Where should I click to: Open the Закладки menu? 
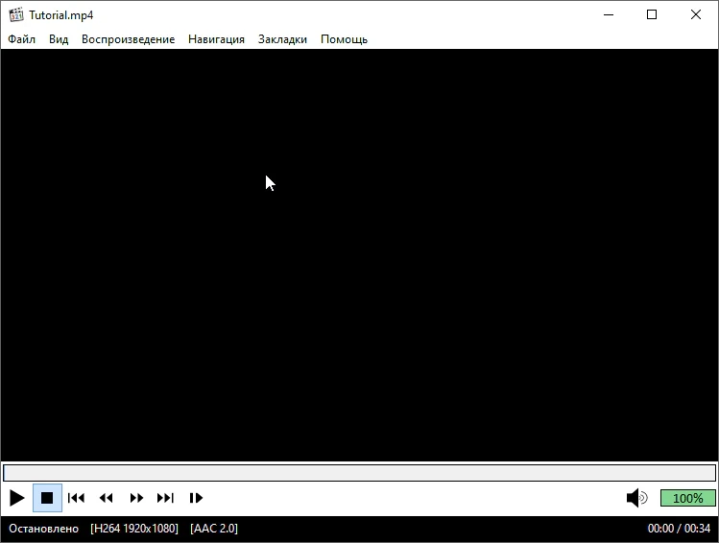pos(282,39)
